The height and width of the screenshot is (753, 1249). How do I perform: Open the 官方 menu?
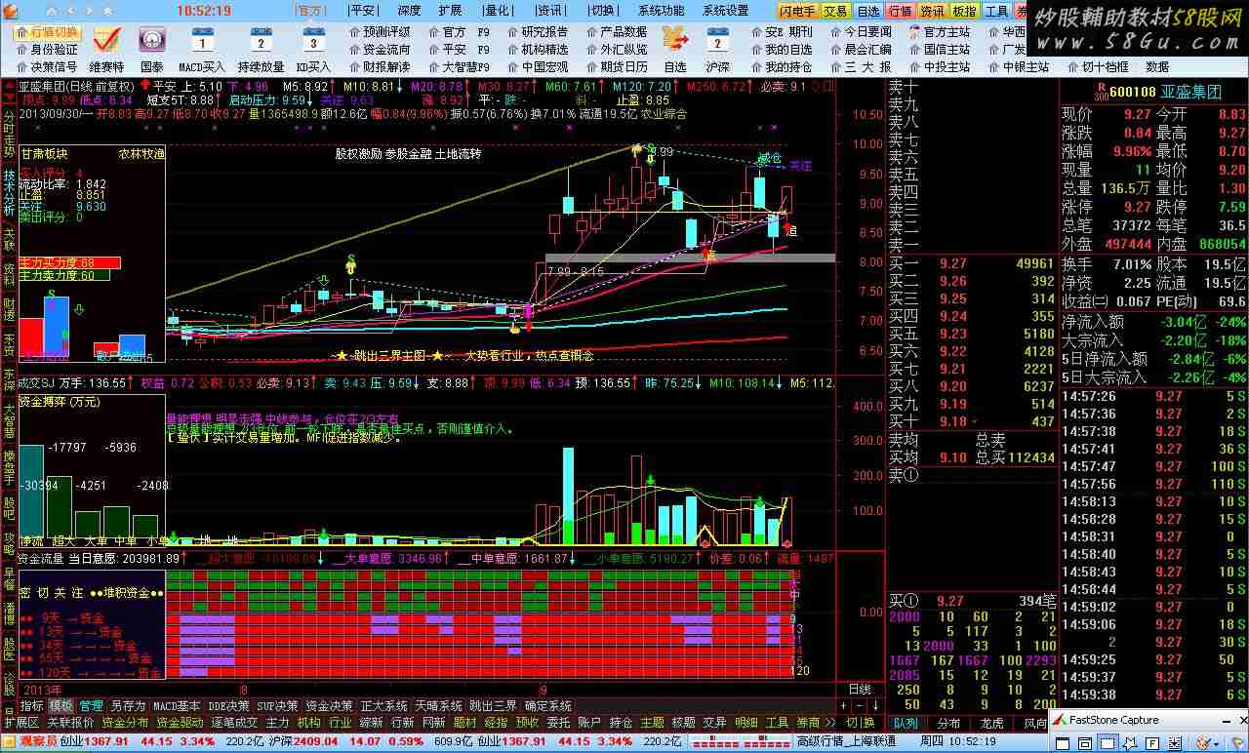(311, 11)
